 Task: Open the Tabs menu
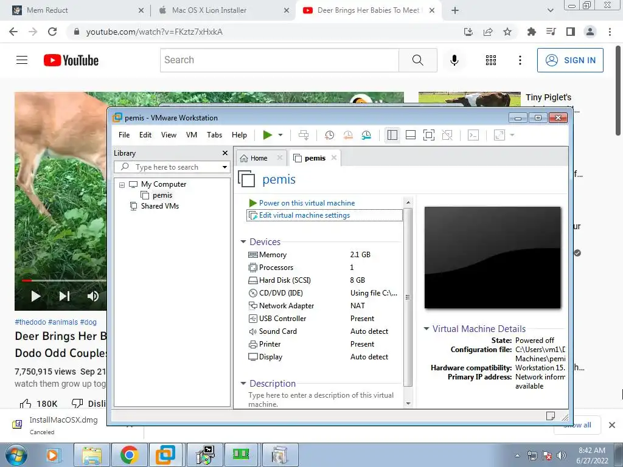tap(214, 135)
